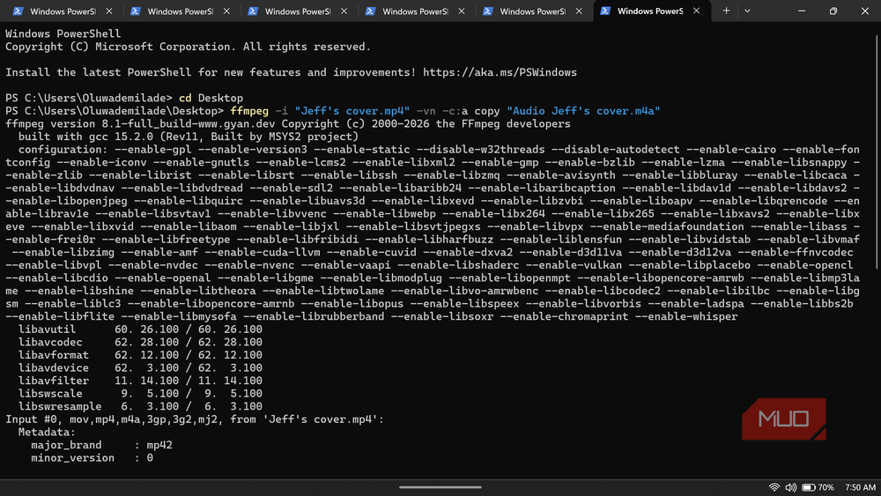Screen dimensions: 881x496
Task: Close the first PowerShell tab
Action: [x=109, y=11]
